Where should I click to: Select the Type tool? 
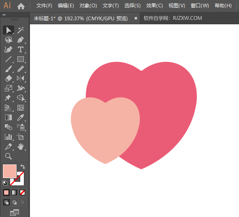pyautogui.click(x=21, y=50)
